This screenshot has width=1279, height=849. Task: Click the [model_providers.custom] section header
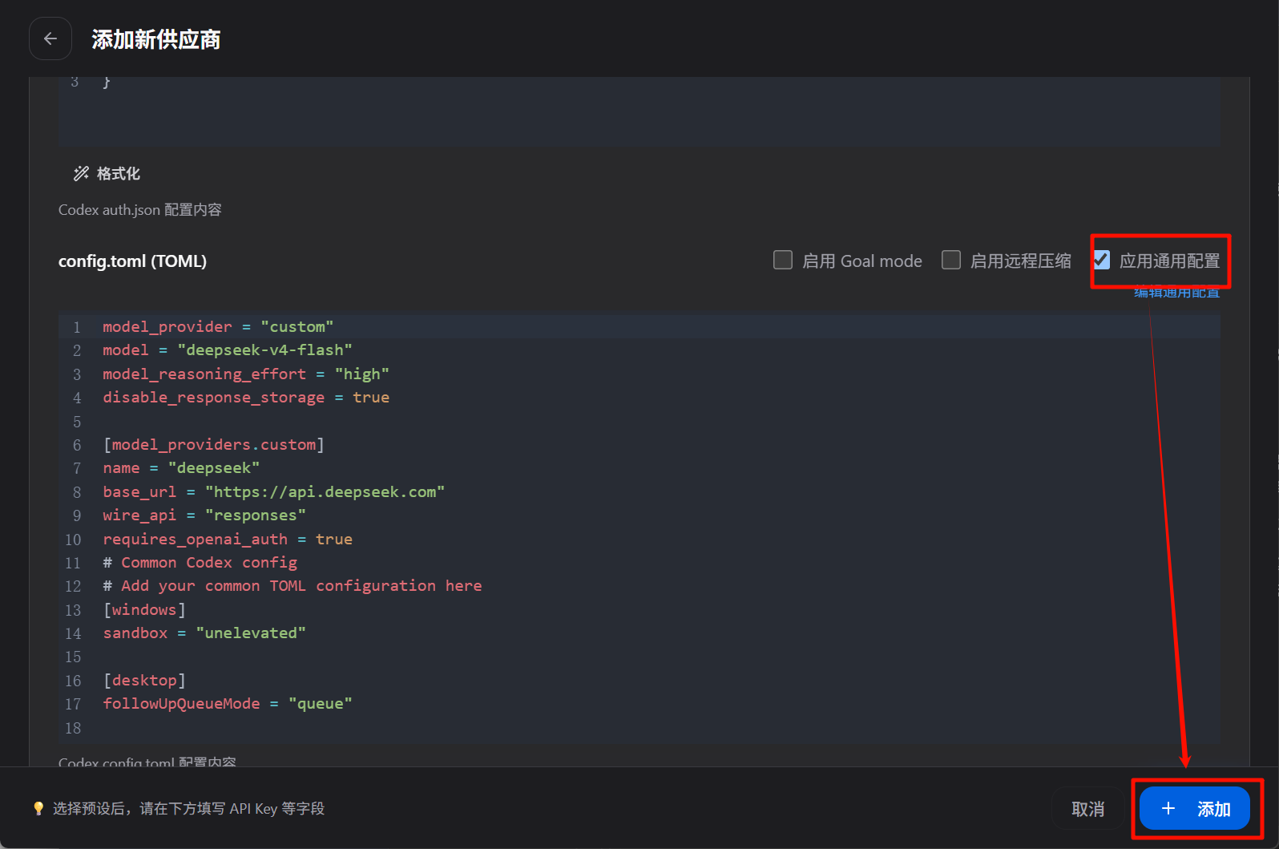pyautogui.click(x=214, y=444)
